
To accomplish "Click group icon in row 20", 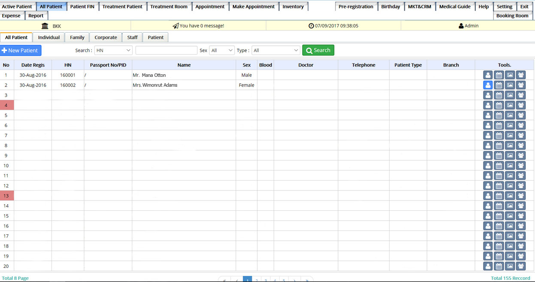I will point(521,266).
